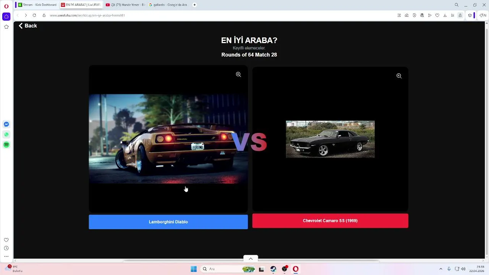Open the sidebar heart pinboards icon

click(6, 240)
